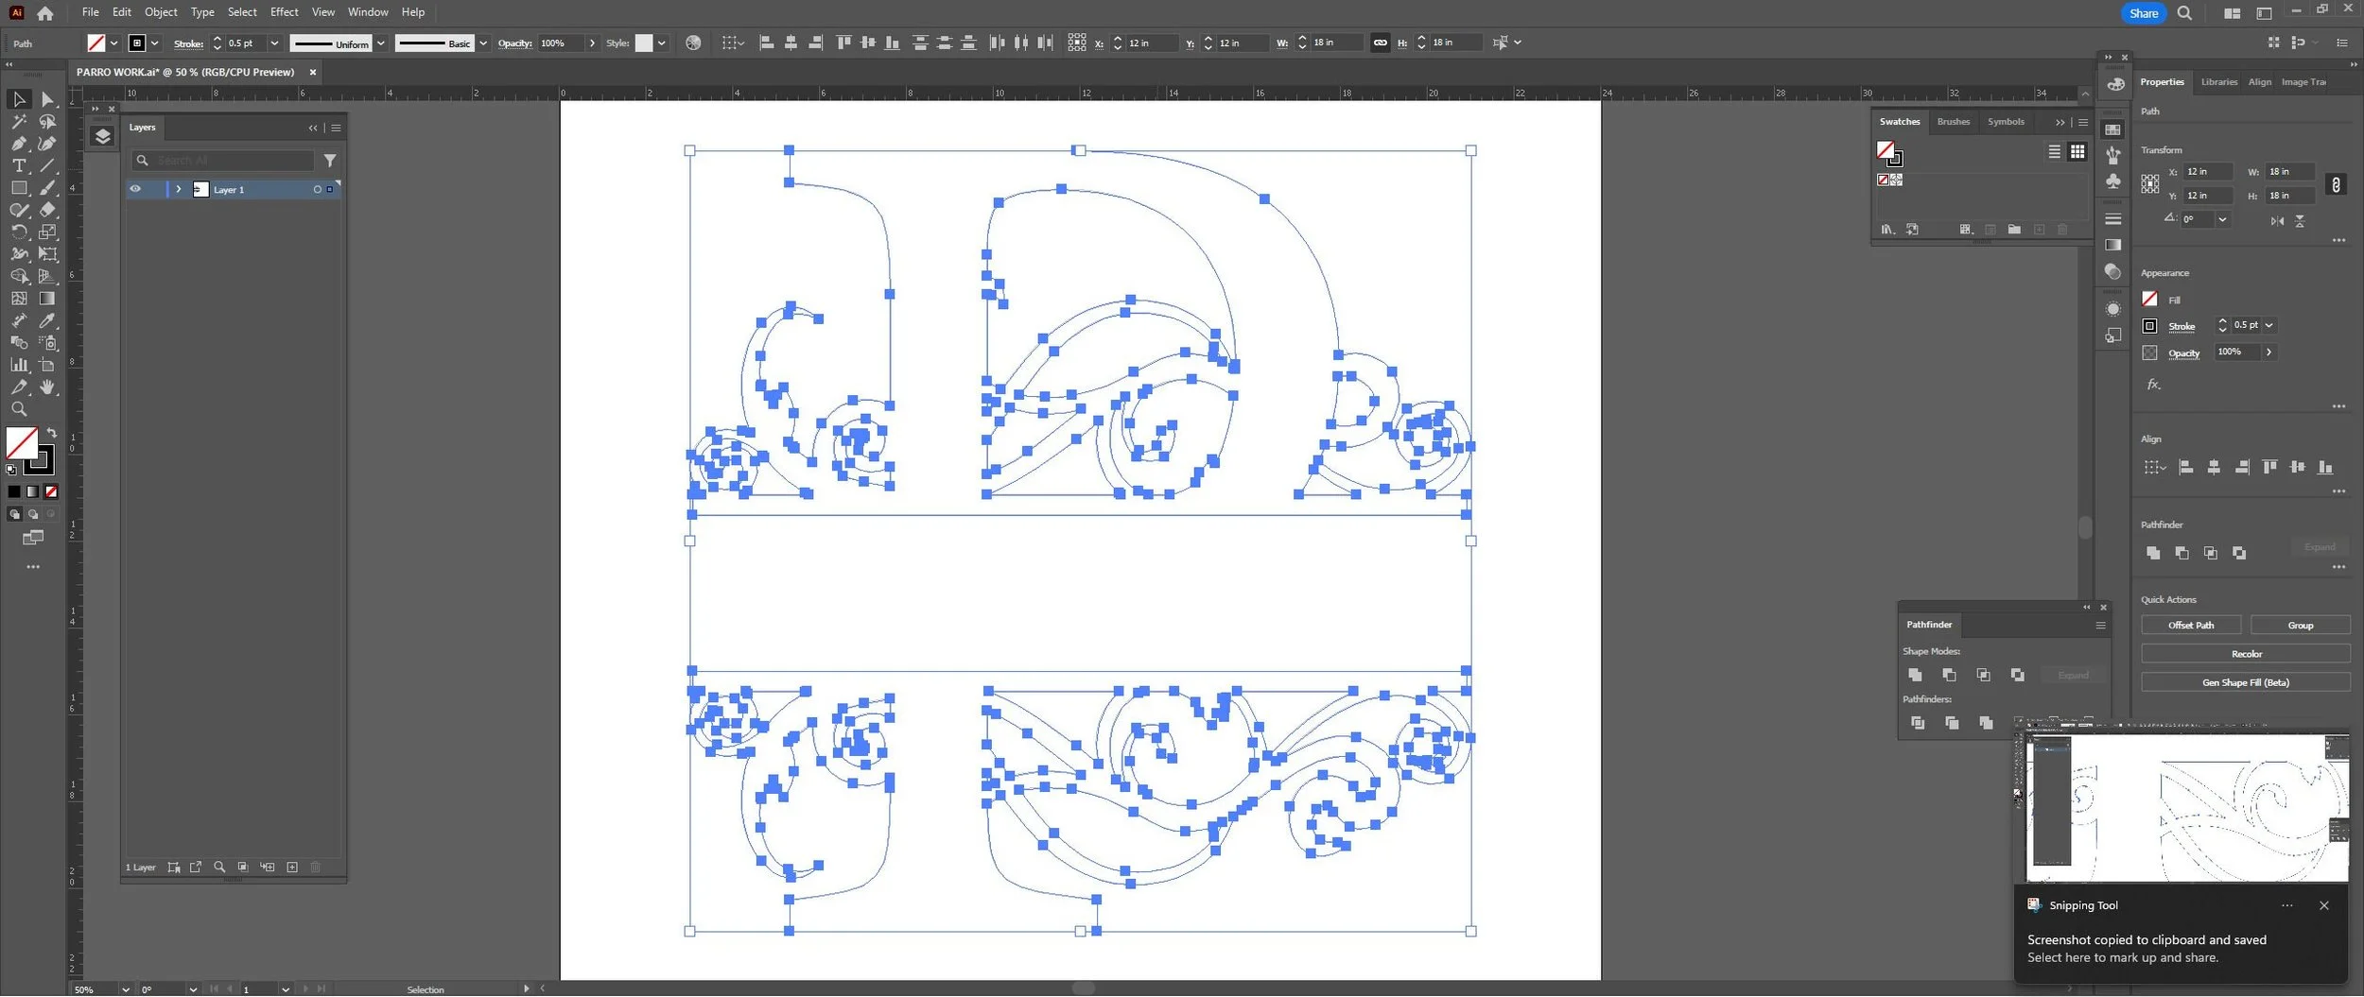Select the Rectangle tool

[x=19, y=188]
